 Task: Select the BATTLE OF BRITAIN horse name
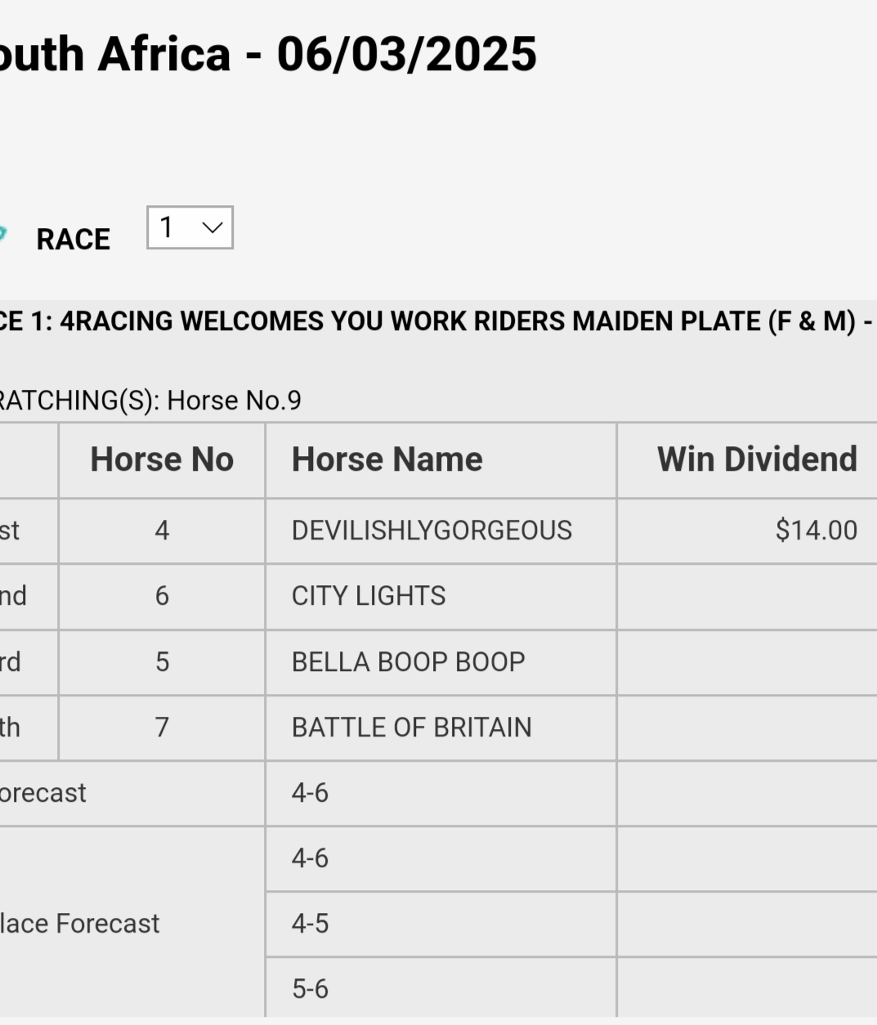tap(411, 727)
